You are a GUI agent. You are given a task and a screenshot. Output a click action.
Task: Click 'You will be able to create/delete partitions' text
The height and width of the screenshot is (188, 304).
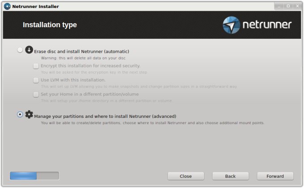point(152,123)
